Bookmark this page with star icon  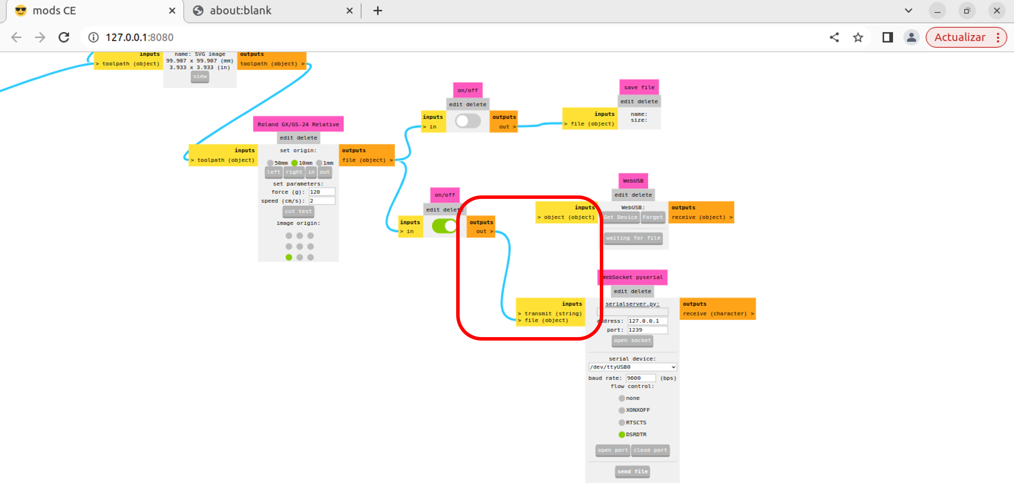point(858,37)
